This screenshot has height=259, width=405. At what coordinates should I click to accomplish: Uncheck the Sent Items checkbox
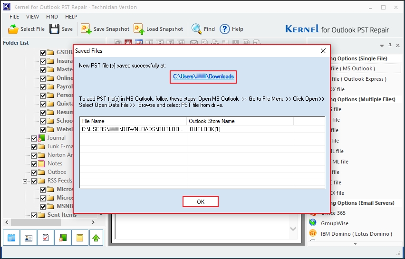[x=34, y=215]
